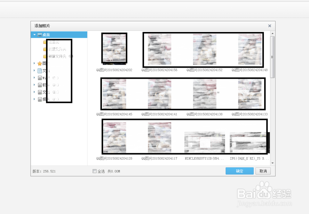The height and width of the screenshot is (214, 309).
Task: Close the 添加照片 dialog with X
Action: [269, 26]
